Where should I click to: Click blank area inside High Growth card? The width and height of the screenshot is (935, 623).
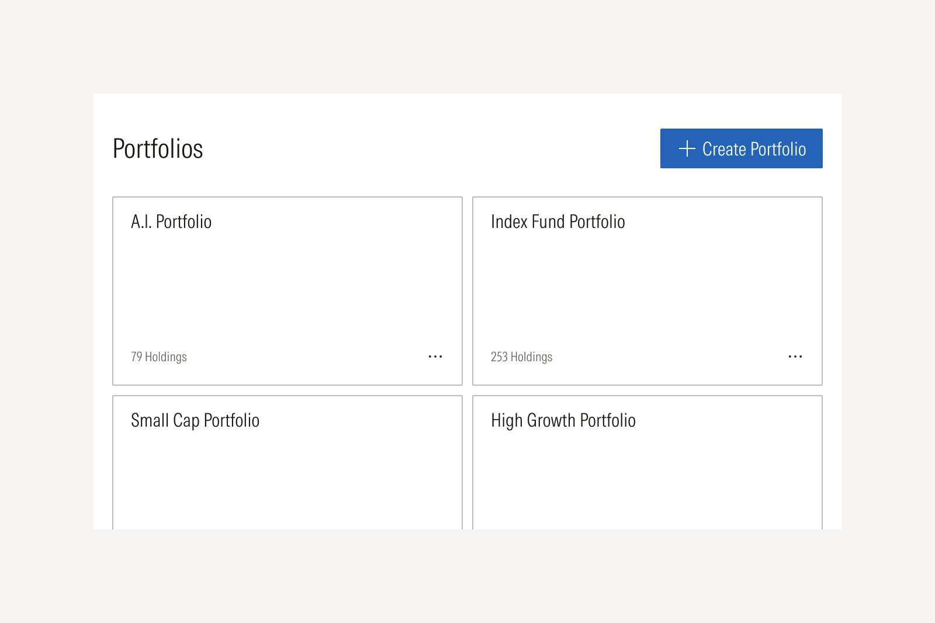point(647,479)
